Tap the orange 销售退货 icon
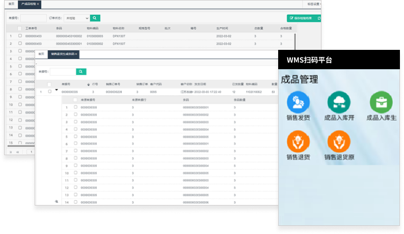This screenshot has height=234, width=404. point(298,142)
